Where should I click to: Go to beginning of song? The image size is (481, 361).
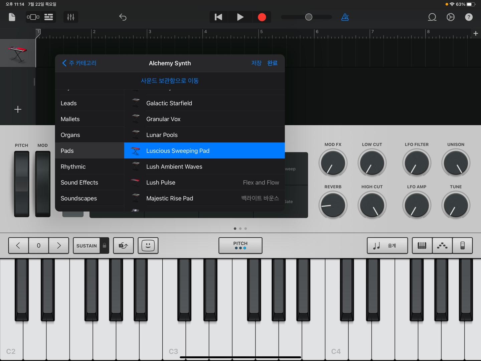click(x=218, y=17)
